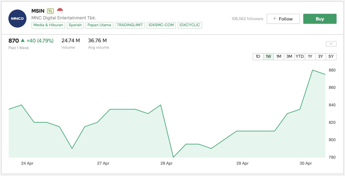This screenshot has width=345, height=176.
Task: Click the 780 price axis label
Action: (332, 157)
